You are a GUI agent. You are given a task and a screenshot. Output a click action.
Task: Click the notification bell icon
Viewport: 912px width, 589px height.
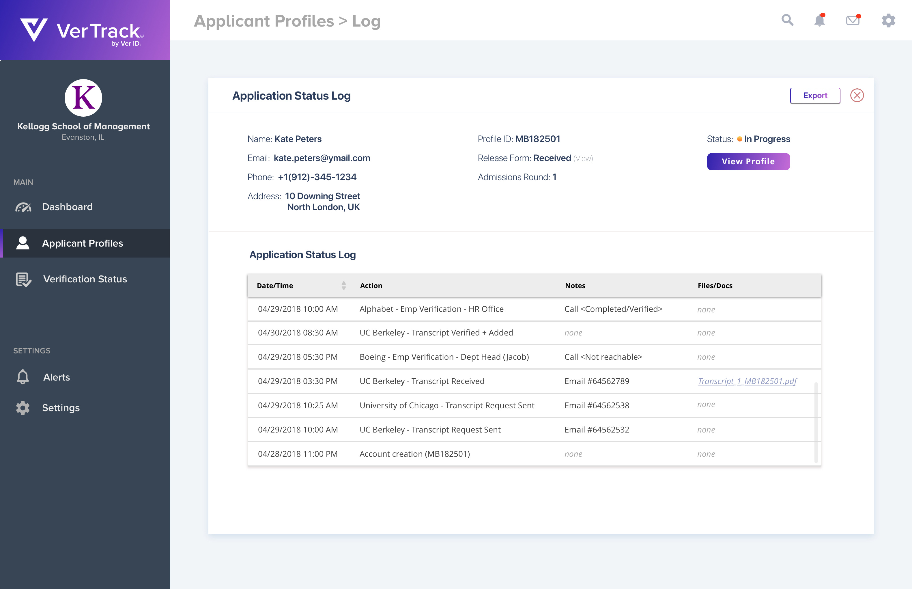(x=819, y=21)
